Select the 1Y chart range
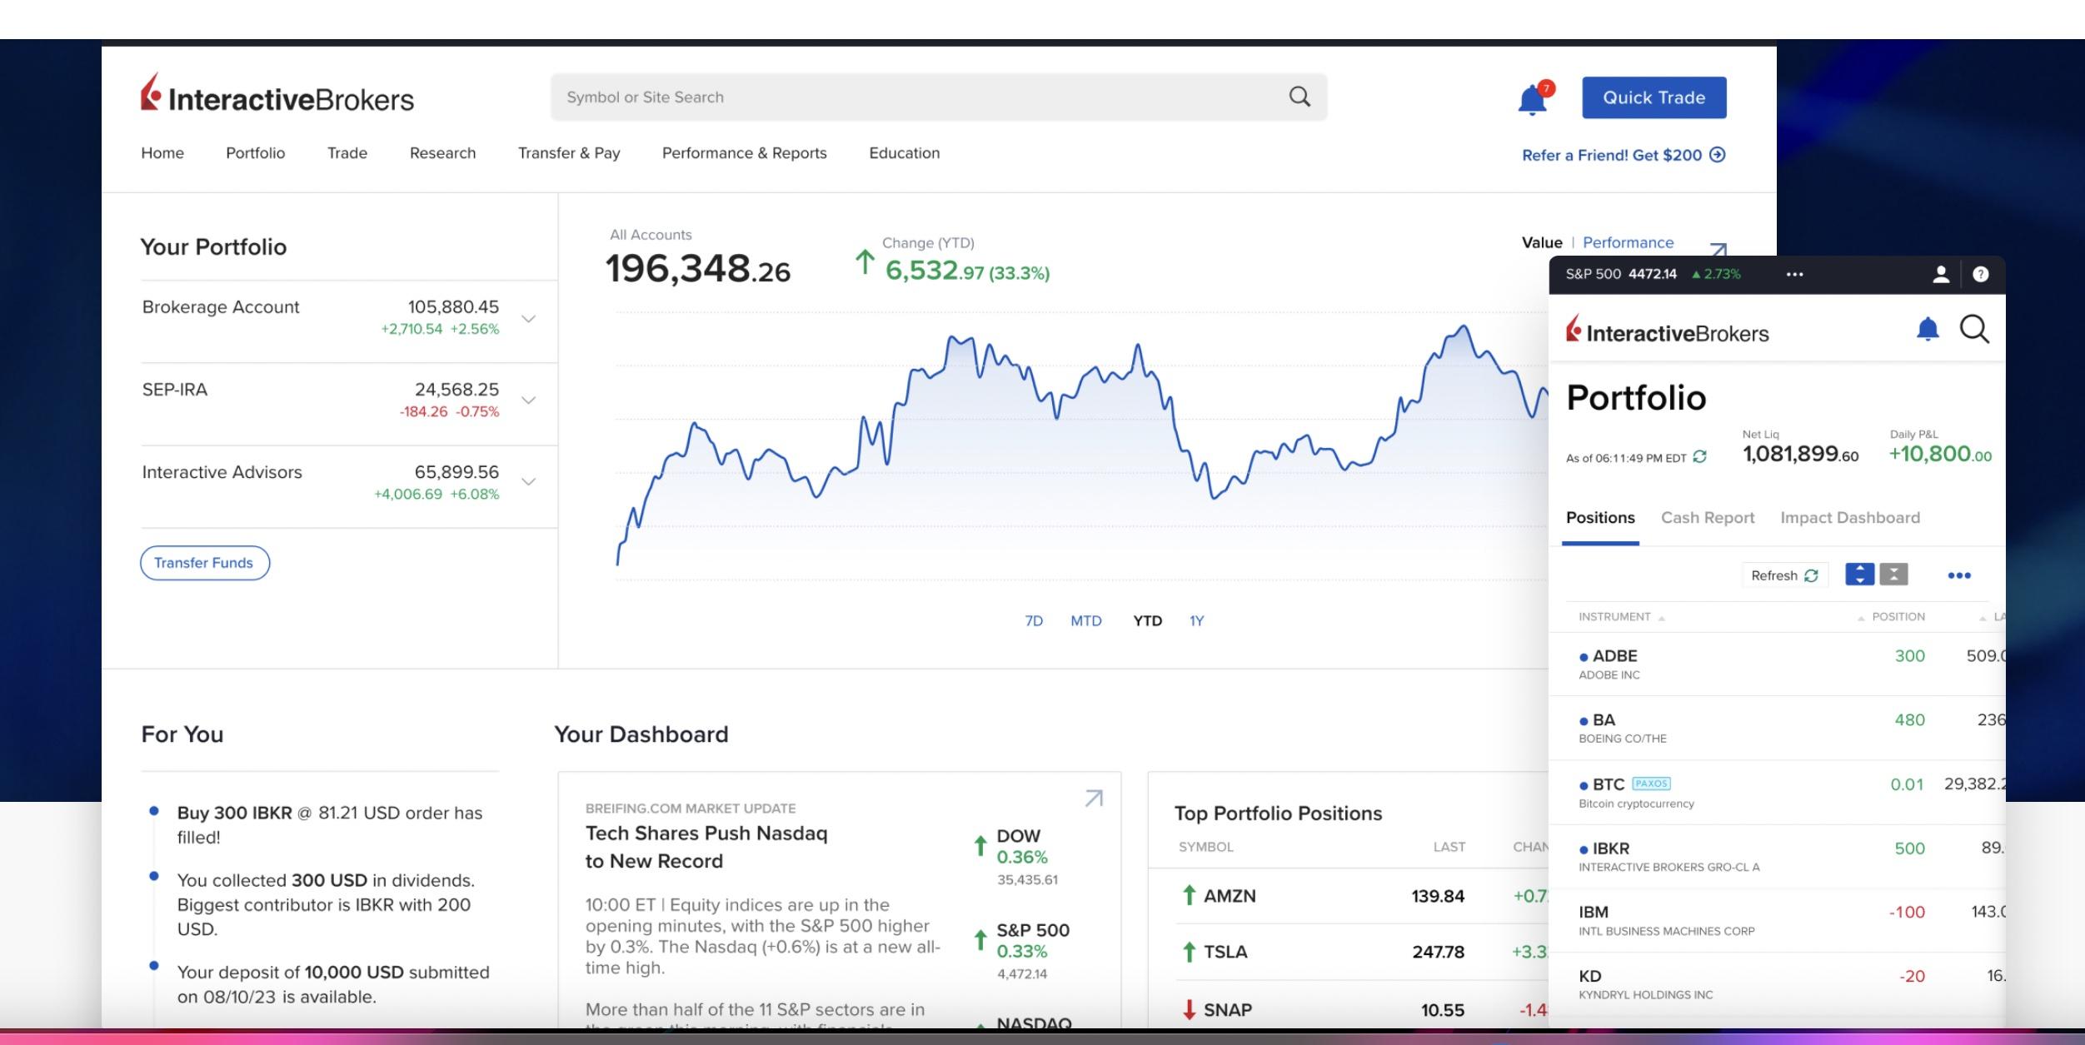 pos(1197,620)
